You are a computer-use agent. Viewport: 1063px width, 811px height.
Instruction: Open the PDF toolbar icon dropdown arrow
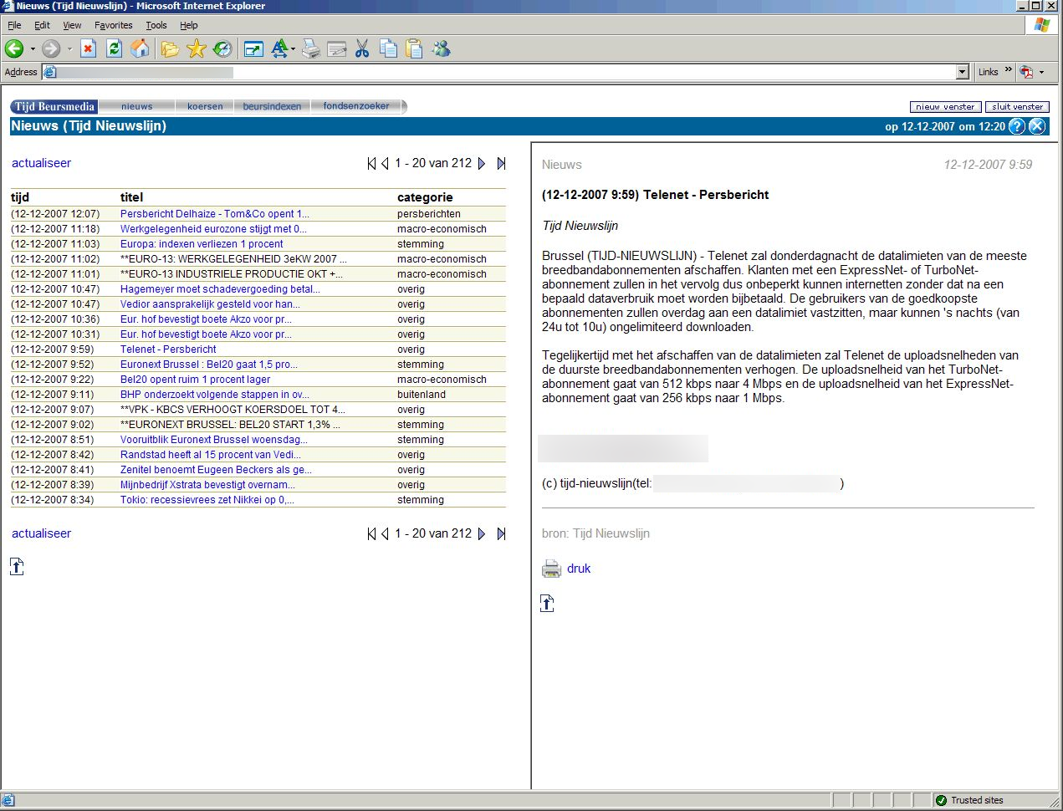[1041, 72]
